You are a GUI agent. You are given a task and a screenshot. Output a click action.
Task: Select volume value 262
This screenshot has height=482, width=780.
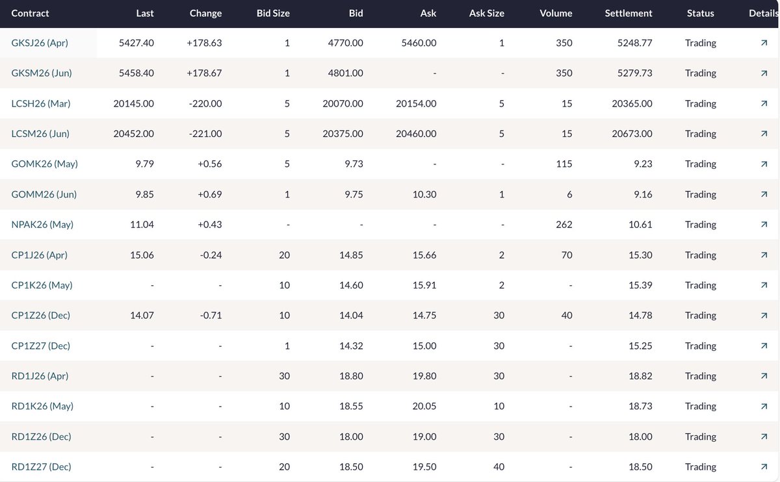[564, 225]
